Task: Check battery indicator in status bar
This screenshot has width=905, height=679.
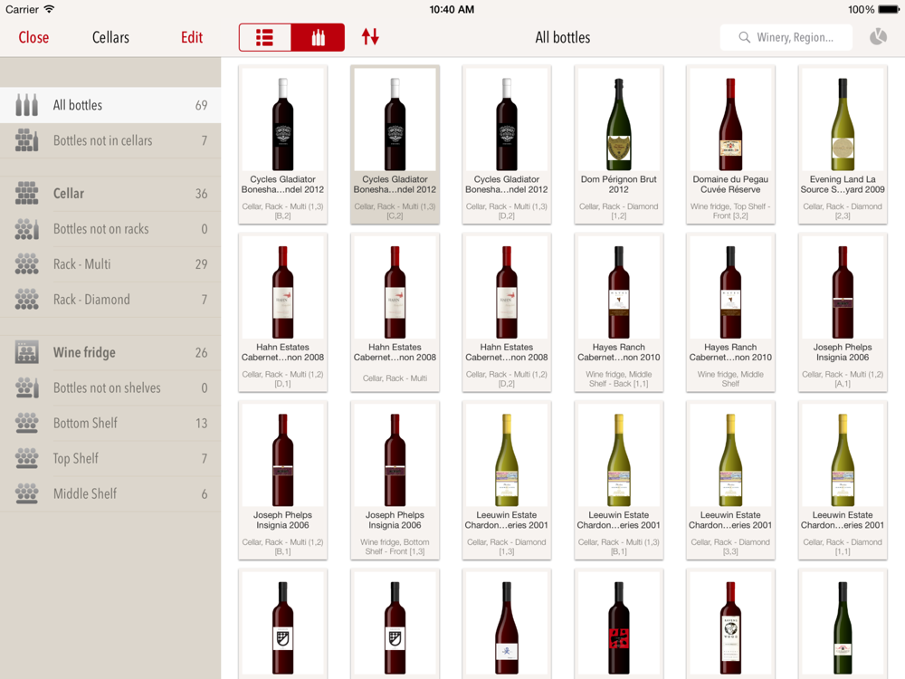Action: (889, 9)
